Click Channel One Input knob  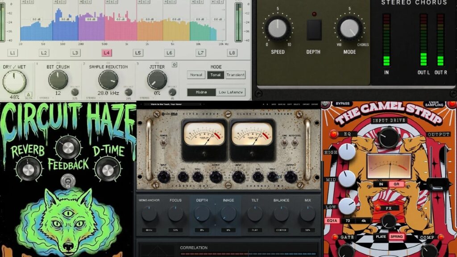point(163,177)
